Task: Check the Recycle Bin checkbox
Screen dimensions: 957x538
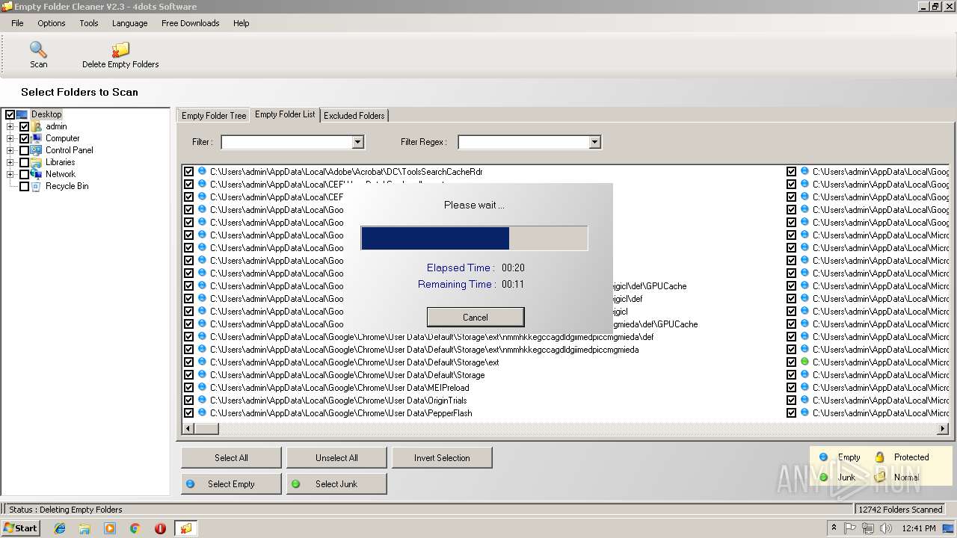Action: 24,186
